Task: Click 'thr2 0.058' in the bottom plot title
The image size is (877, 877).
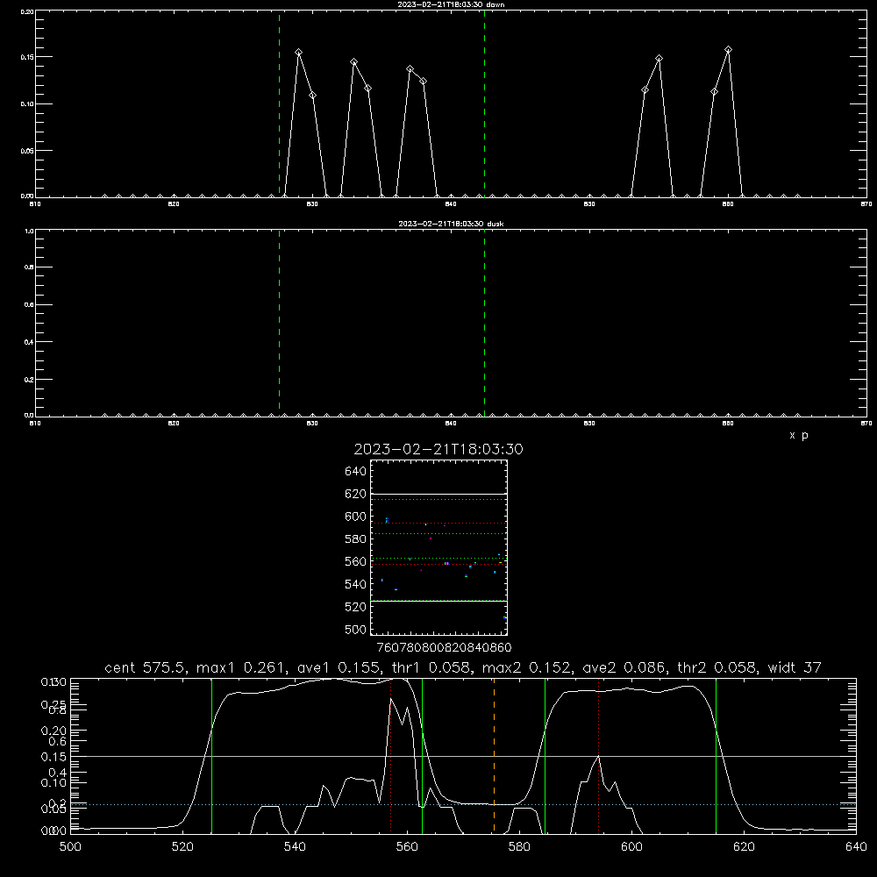Action: tap(718, 667)
